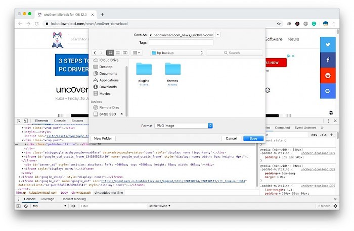Toggle live expression eye icon in console

73,206
